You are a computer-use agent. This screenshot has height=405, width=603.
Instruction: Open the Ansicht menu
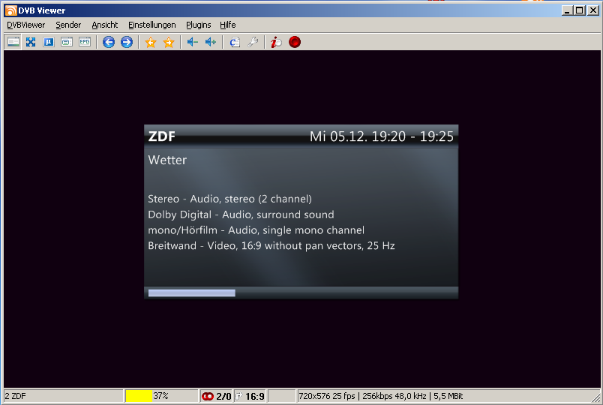[104, 25]
